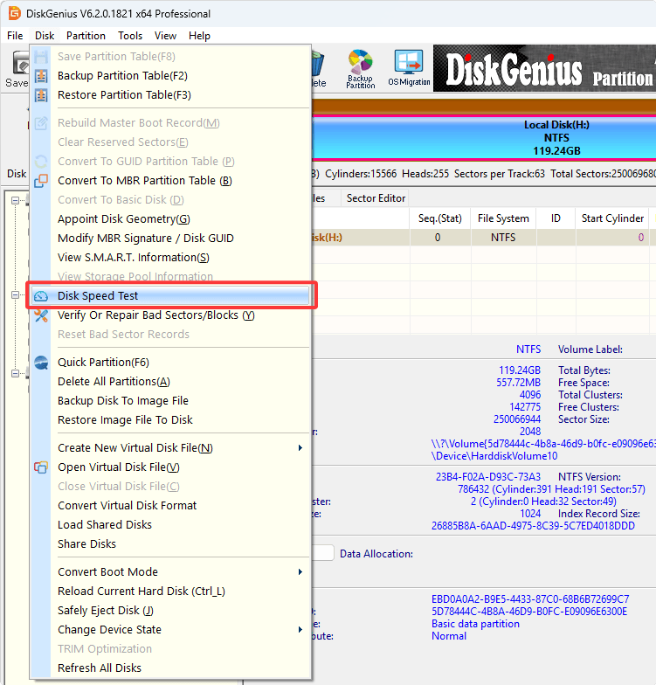Click the Open Virtual Disk File icon
The height and width of the screenshot is (685, 656).
pyautogui.click(x=41, y=467)
